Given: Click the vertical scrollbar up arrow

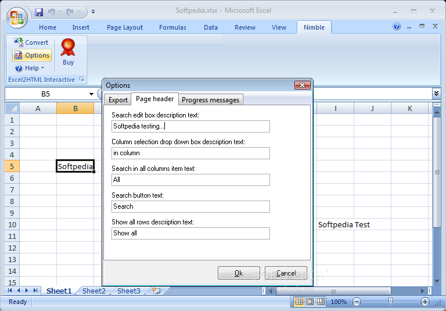Looking at the screenshot, I should (x=437, y=112).
